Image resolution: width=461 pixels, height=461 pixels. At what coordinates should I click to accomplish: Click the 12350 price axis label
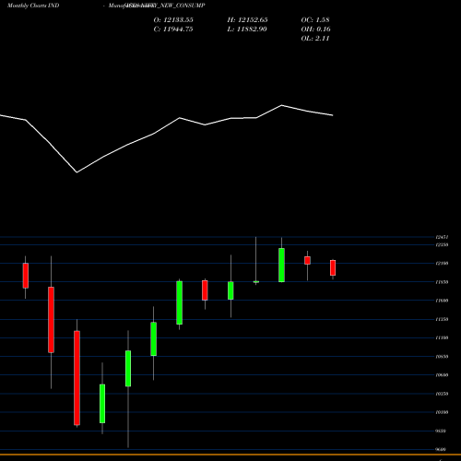(442, 244)
